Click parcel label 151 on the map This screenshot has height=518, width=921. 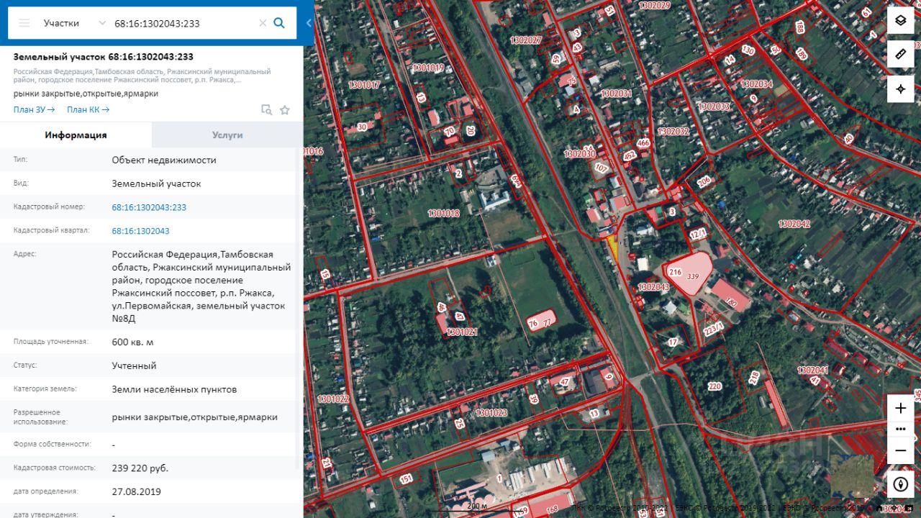[x=407, y=479]
